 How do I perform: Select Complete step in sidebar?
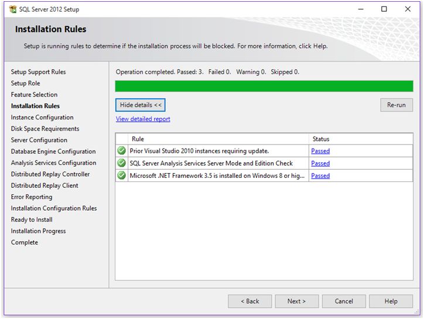[x=25, y=242]
